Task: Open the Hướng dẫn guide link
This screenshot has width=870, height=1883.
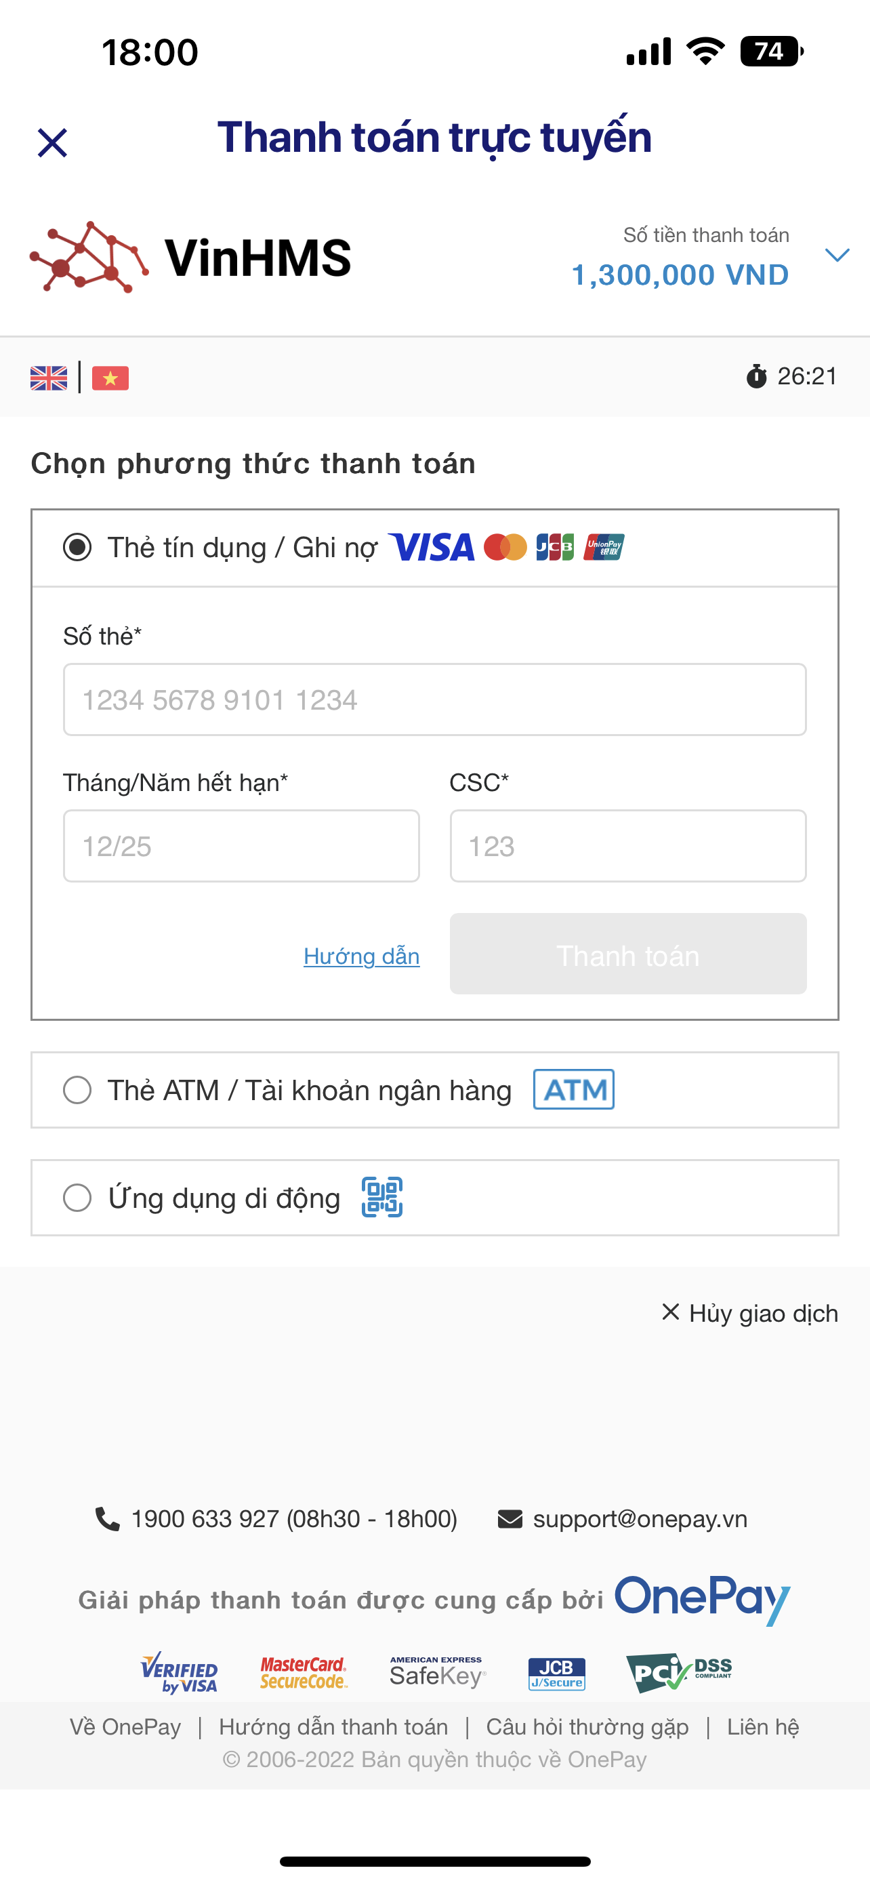Action: pyautogui.click(x=362, y=956)
